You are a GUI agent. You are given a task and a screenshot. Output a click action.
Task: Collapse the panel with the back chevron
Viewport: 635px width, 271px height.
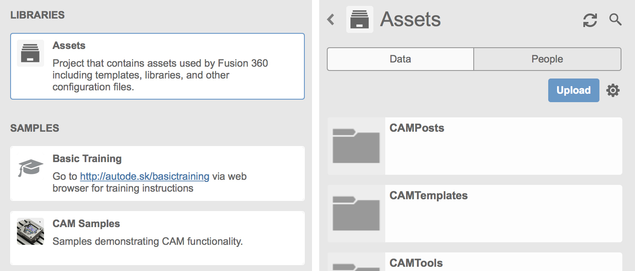[331, 19]
